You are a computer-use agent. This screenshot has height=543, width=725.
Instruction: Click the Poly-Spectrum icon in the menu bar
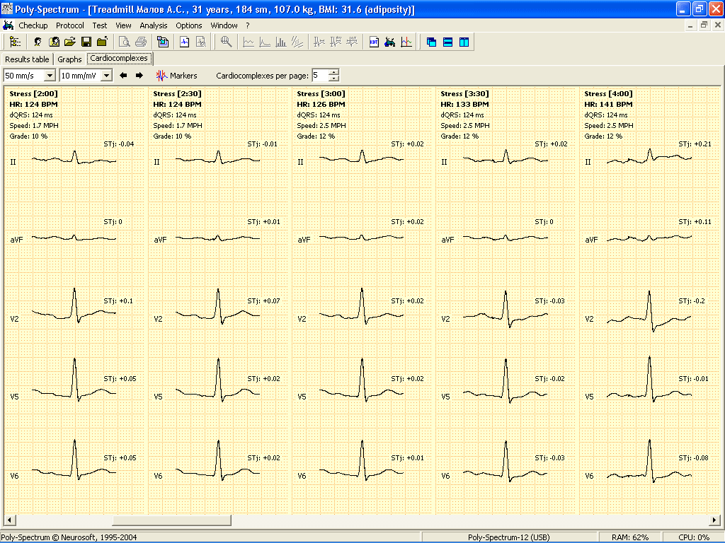pyautogui.click(x=8, y=25)
